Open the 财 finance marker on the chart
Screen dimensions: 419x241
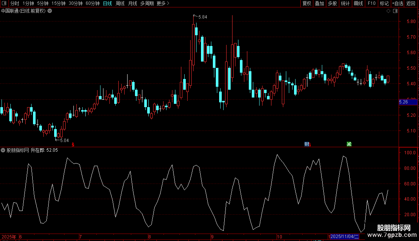307,144
